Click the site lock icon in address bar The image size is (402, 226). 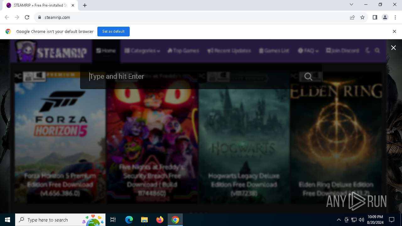[x=39, y=17]
